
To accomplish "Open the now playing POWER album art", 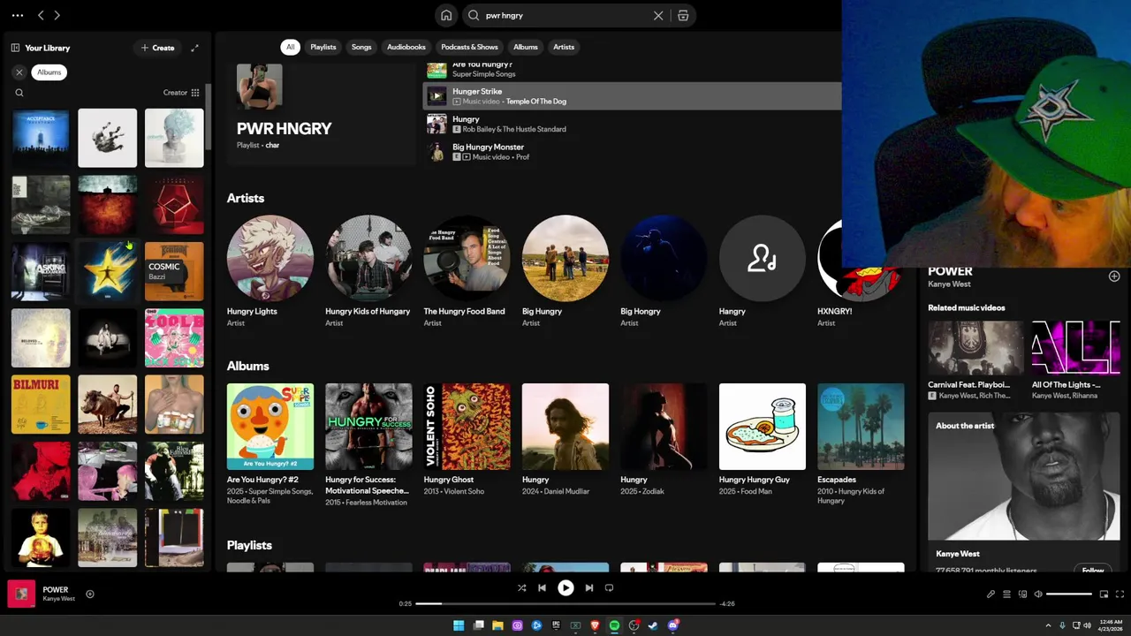I will pos(21,594).
